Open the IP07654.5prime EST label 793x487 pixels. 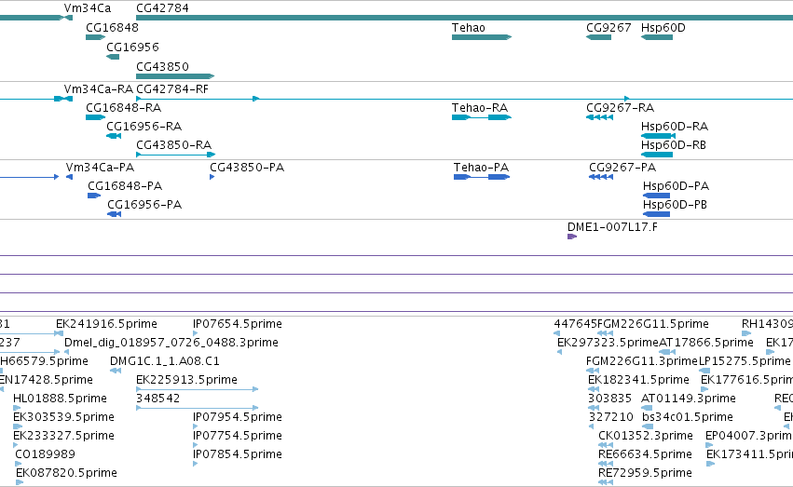[238, 324]
